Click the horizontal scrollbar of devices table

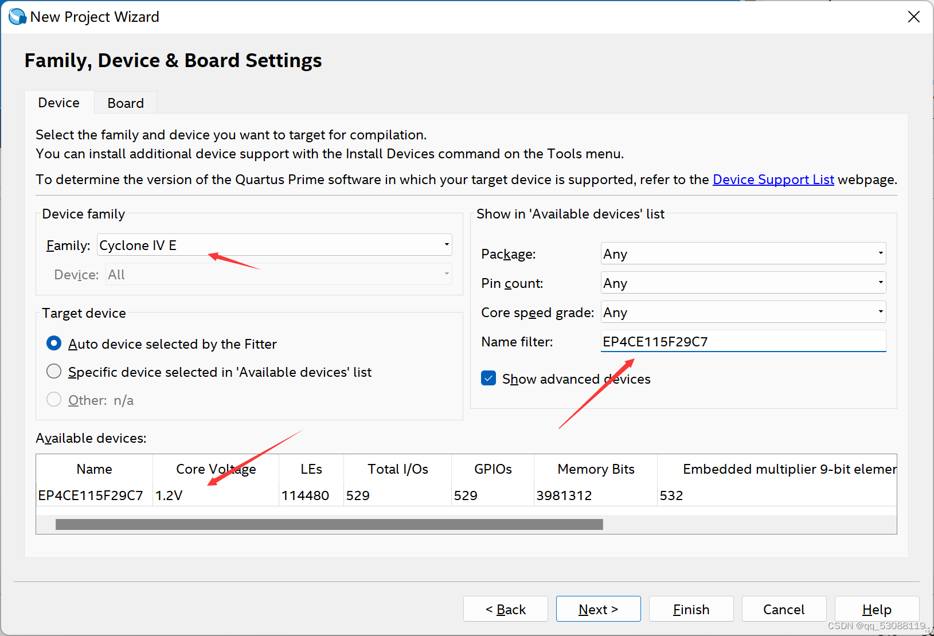(329, 524)
